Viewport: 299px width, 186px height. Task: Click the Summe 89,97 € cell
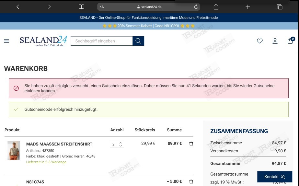[x=175, y=143]
